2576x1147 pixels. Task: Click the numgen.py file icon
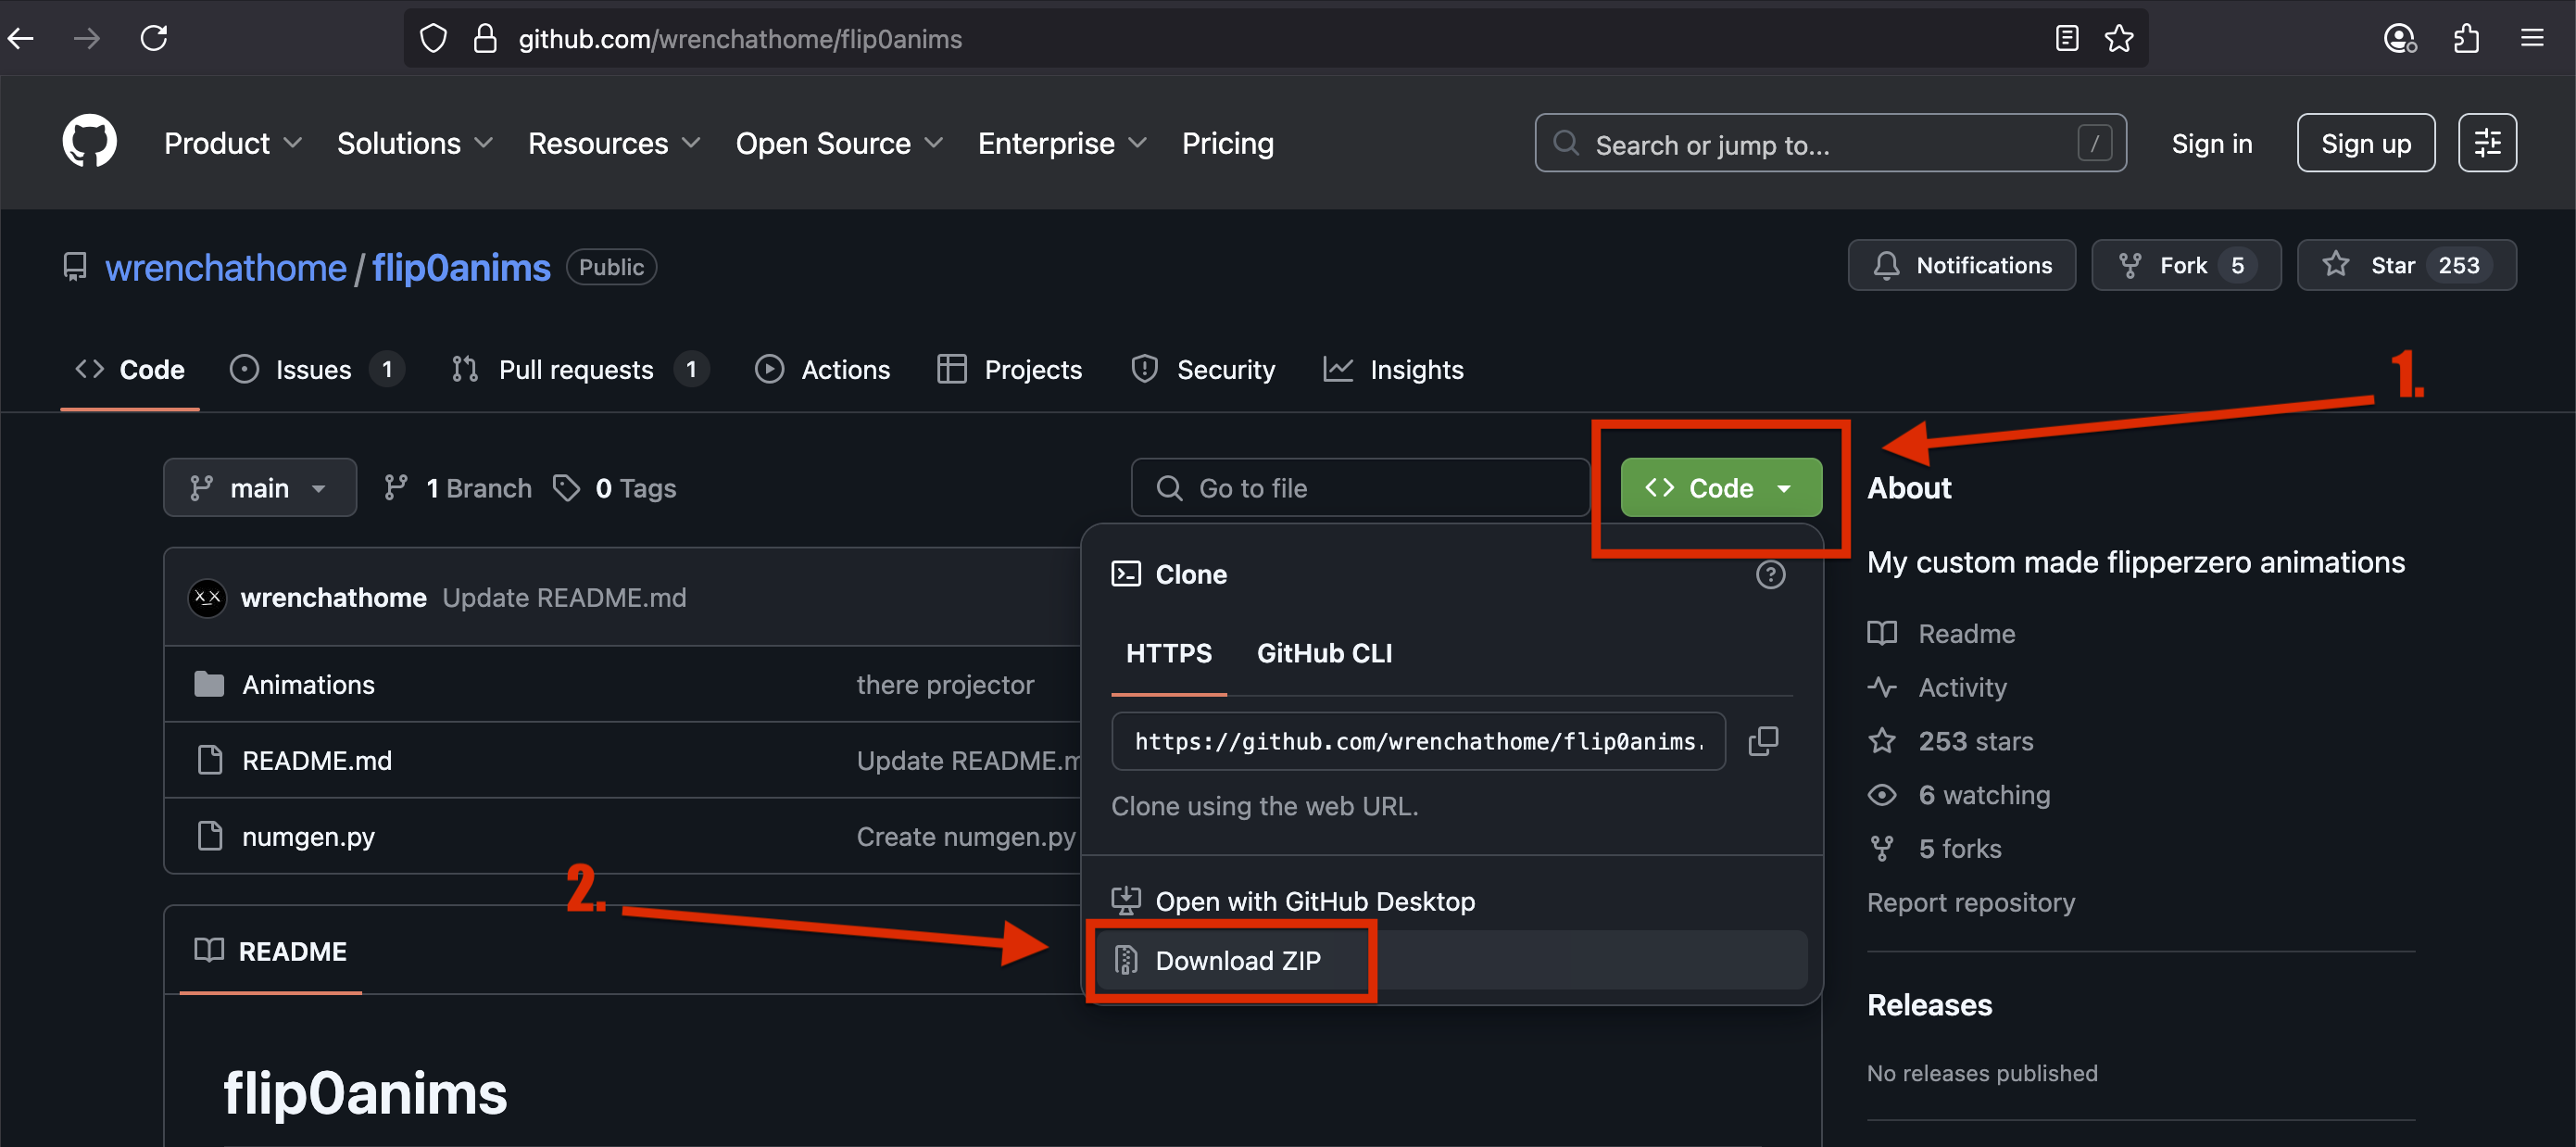209,836
